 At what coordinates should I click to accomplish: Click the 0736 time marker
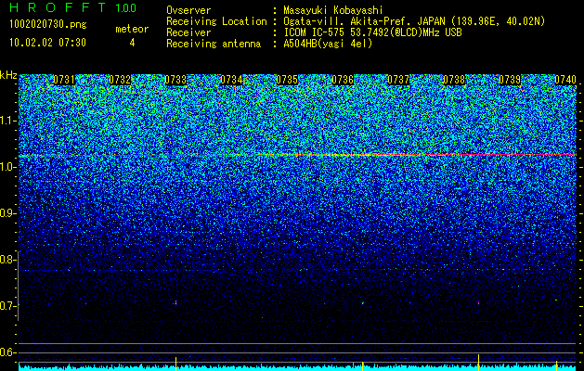343,80
